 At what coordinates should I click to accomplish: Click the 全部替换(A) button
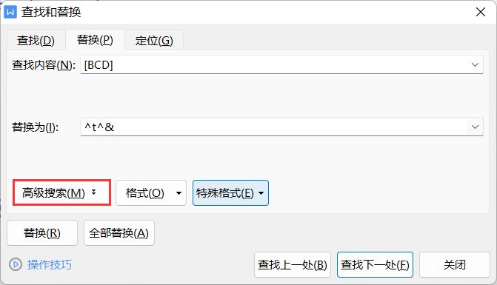click(x=119, y=232)
